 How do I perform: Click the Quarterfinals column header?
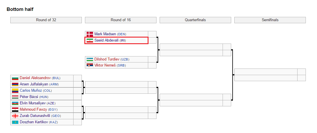(195, 20)
